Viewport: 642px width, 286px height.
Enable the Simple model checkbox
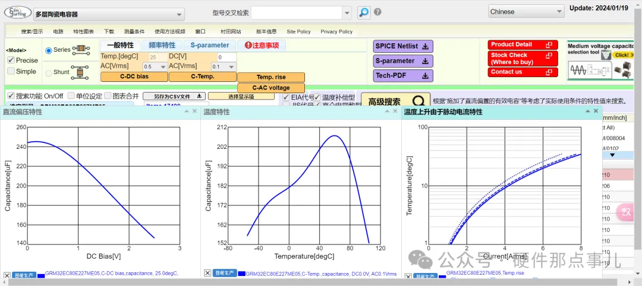click(11, 71)
